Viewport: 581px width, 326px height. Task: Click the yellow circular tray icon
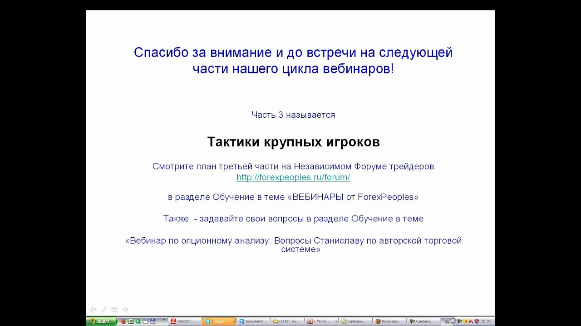coord(465,321)
